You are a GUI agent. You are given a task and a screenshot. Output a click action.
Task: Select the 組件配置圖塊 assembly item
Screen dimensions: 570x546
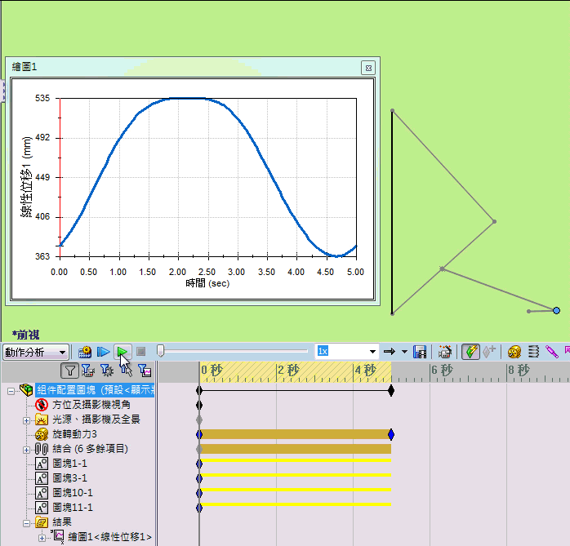click(96, 390)
